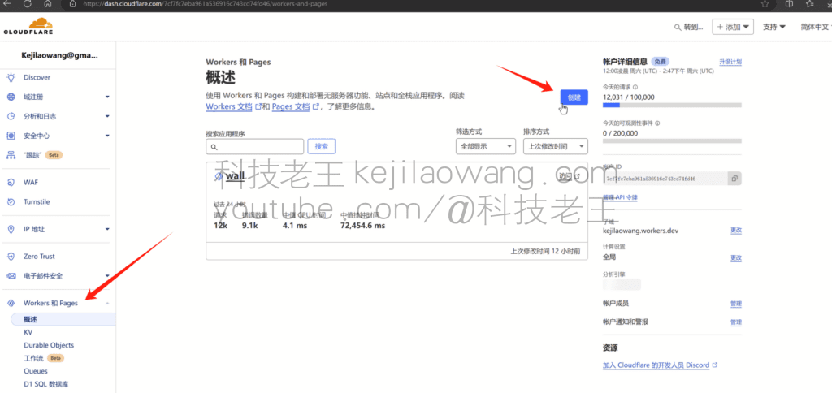Click the blue 创建 button

[x=574, y=97]
